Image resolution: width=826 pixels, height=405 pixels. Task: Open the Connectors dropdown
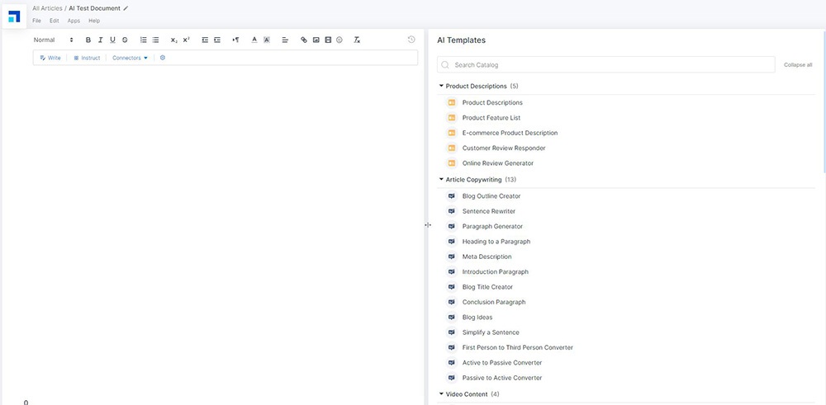pos(130,58)
